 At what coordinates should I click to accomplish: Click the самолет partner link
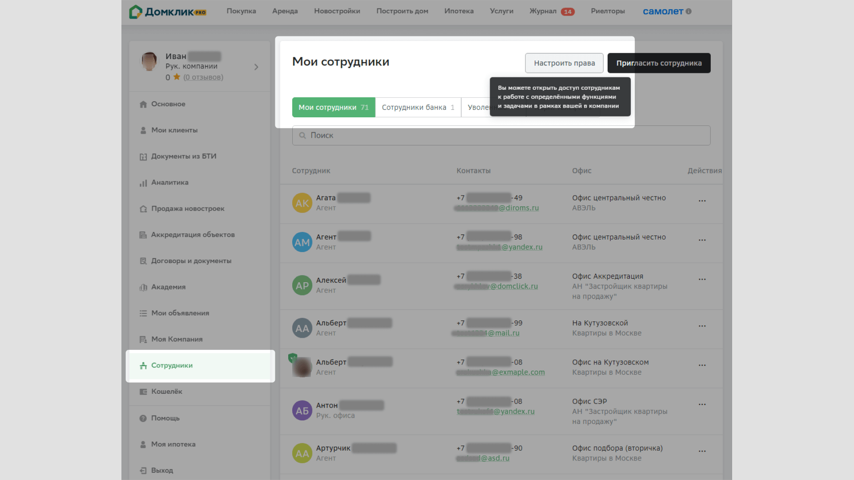[x=663, y=12]
